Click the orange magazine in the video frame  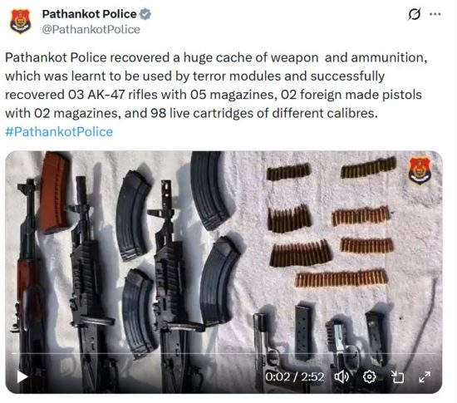(x=54, y=192)
